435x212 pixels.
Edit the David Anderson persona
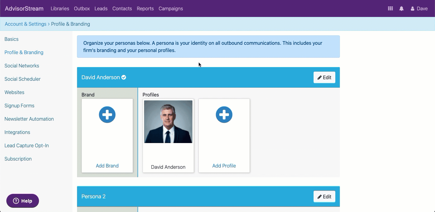point(324,77)
